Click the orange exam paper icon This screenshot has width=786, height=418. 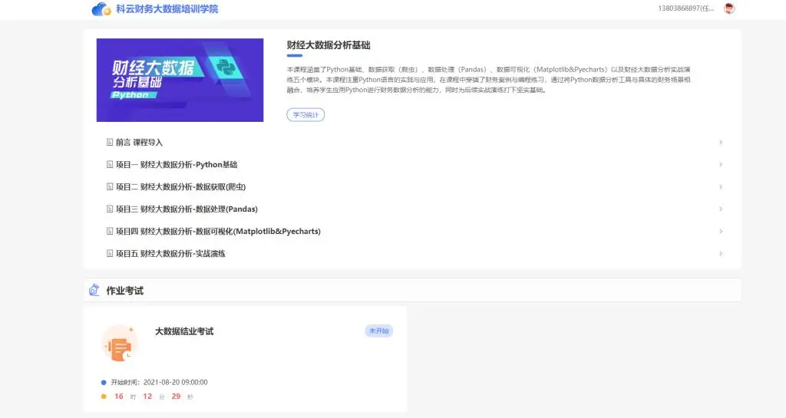120,344
